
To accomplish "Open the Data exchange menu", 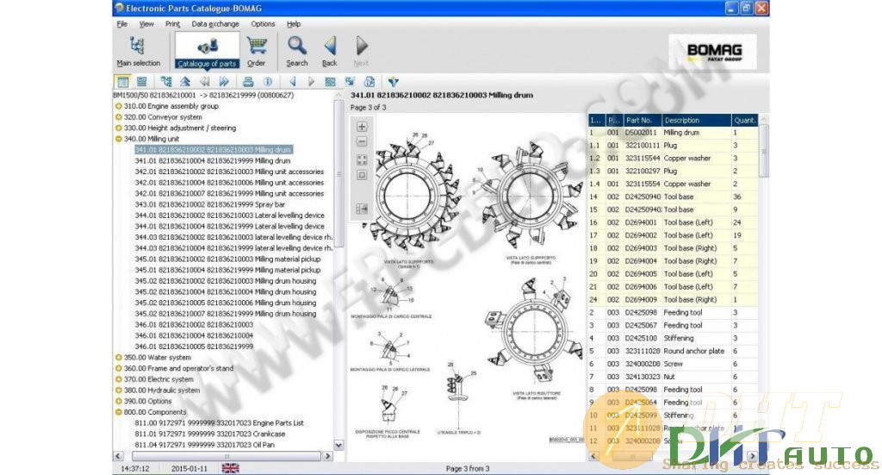I will tap(214, 23).
